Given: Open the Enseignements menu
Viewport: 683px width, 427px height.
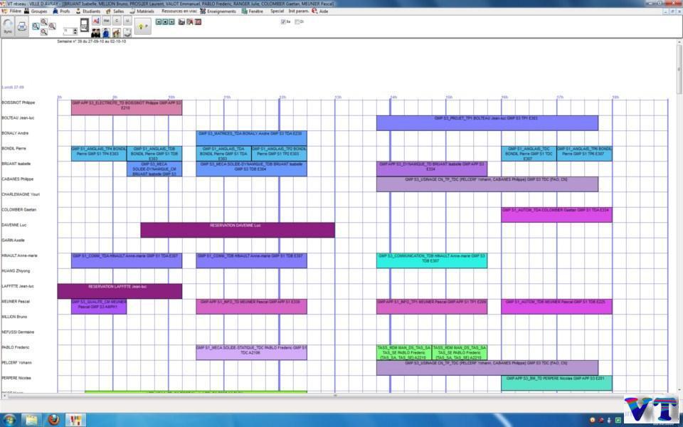Looking at the screenshot, I should (221, 11).
